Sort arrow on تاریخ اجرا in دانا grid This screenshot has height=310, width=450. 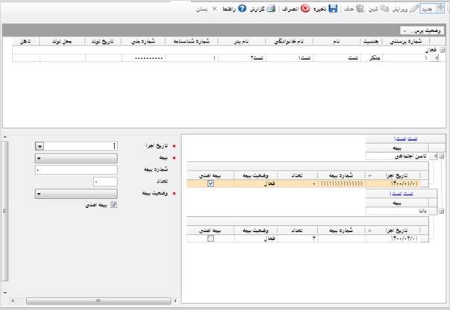(x=369, y=231)
